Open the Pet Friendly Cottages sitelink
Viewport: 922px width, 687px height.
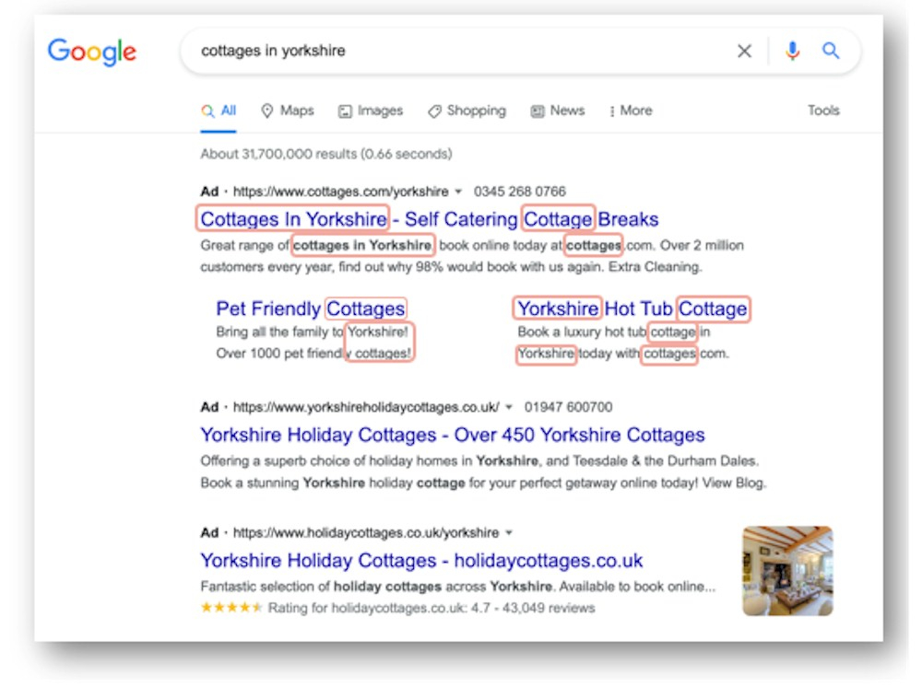tap(311, 309)
